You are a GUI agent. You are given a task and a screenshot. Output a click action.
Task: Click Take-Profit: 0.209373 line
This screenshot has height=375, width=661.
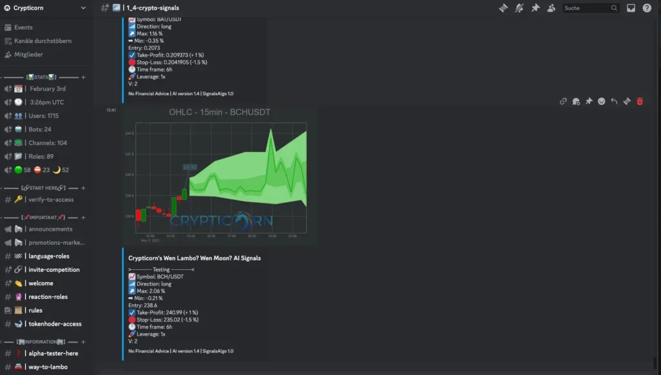166,55
